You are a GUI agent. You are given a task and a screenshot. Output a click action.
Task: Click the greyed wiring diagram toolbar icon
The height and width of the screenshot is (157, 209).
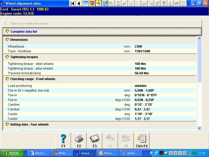point(144,3)
